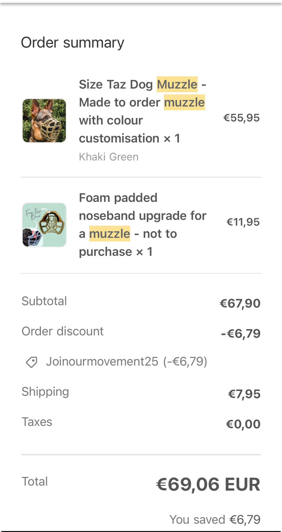
Task: Click the Foam padded noseband upgrade title
Action: point(142,224)
